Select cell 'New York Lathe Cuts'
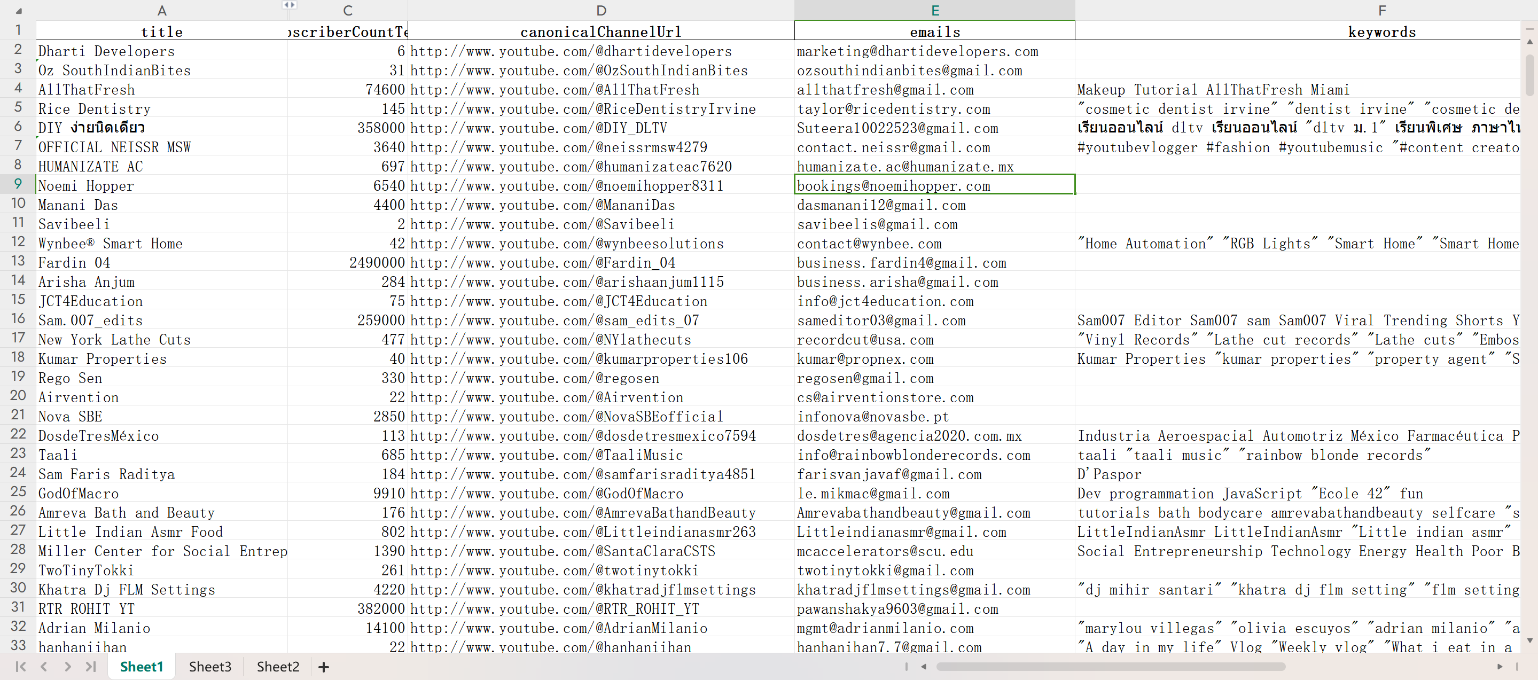 click(162, 339)
